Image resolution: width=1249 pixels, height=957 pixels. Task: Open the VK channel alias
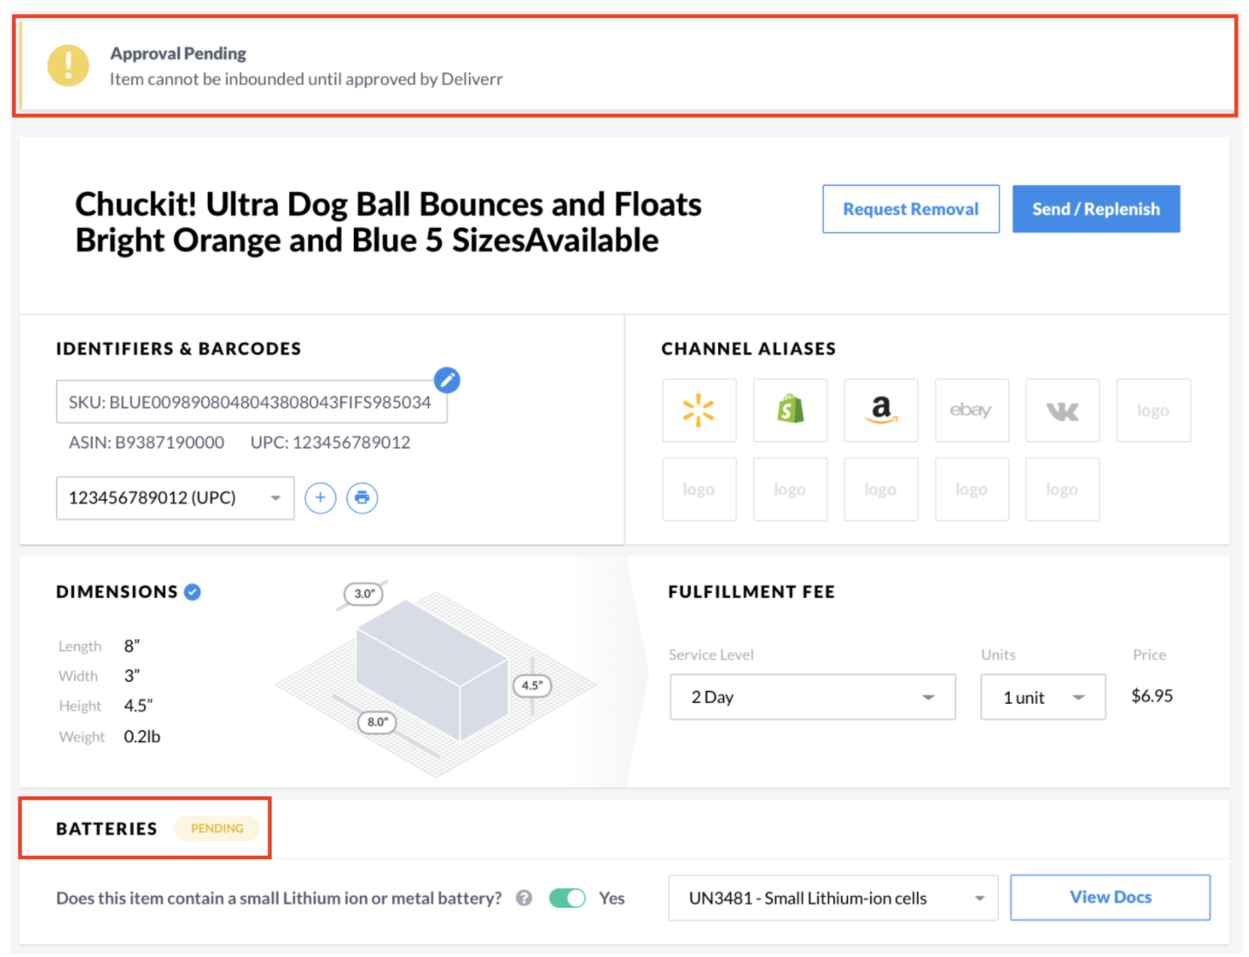(1062, 410)
